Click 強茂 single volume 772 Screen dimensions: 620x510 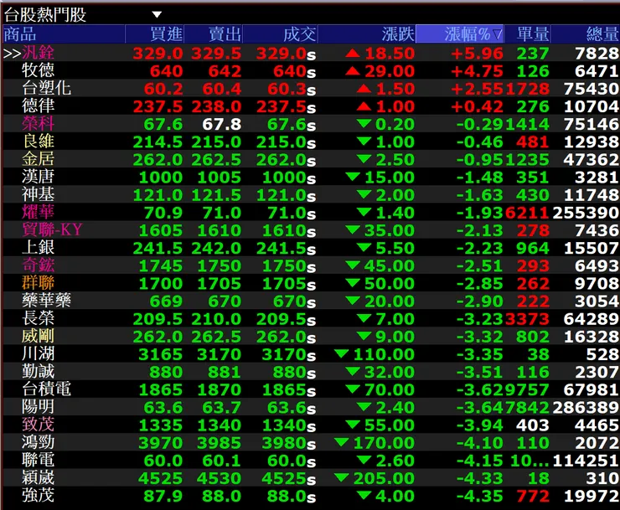(533, 496)
